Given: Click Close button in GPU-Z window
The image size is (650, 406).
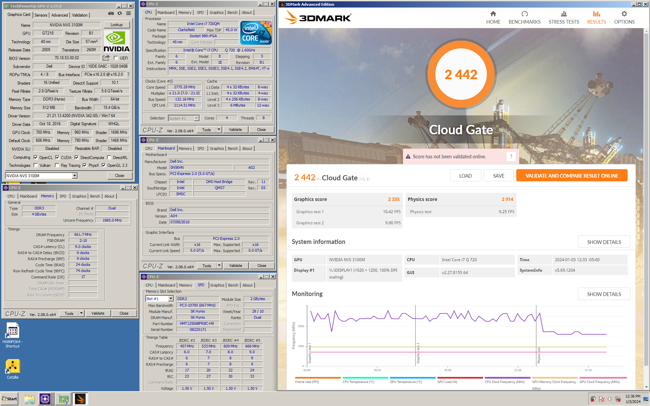Looking at the screenshot, I should coord(120,176).
